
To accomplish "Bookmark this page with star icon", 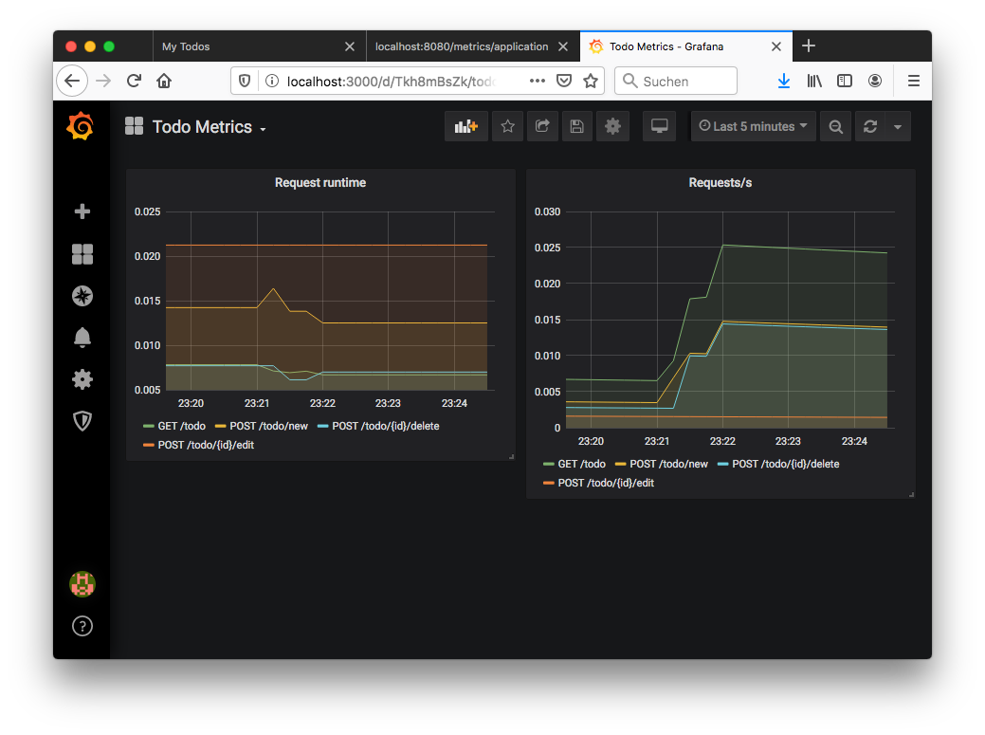I will point(591,81).
